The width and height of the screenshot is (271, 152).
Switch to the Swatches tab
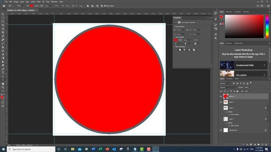click(229, 12)
